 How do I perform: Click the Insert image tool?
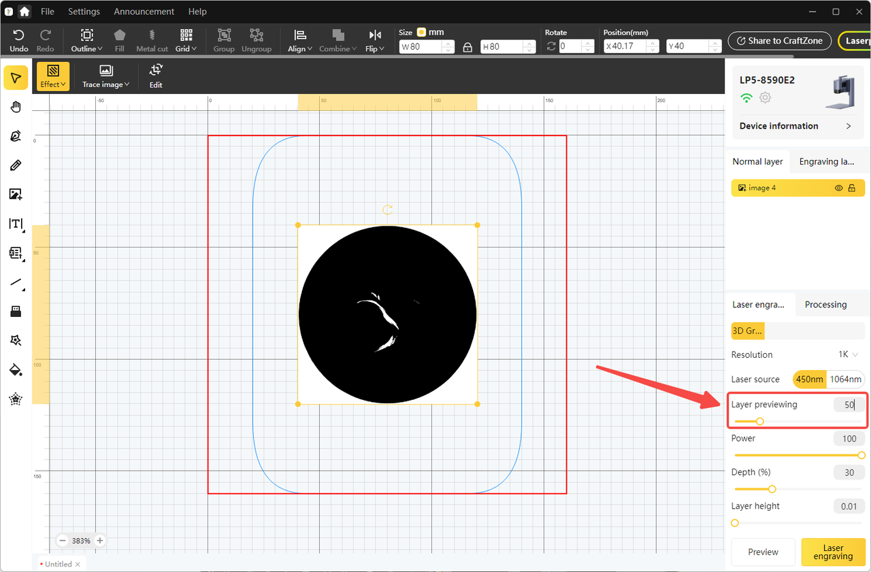(16, 195)
